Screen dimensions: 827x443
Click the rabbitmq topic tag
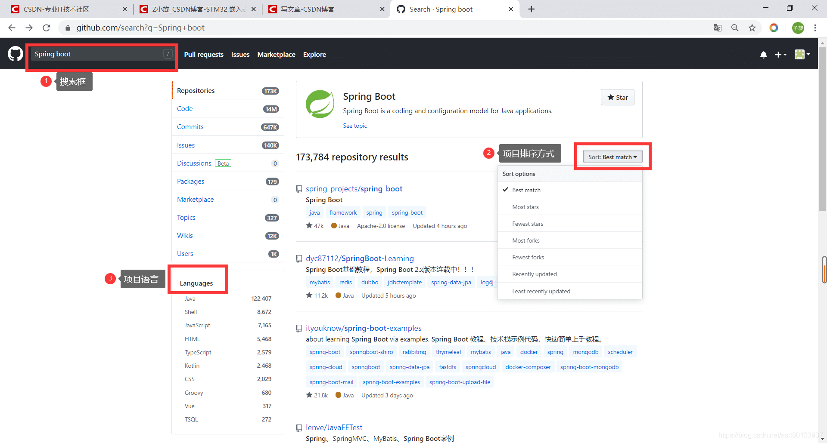click(414, 352)
